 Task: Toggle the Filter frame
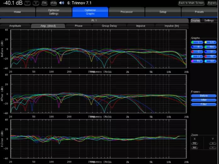(204, 105)
